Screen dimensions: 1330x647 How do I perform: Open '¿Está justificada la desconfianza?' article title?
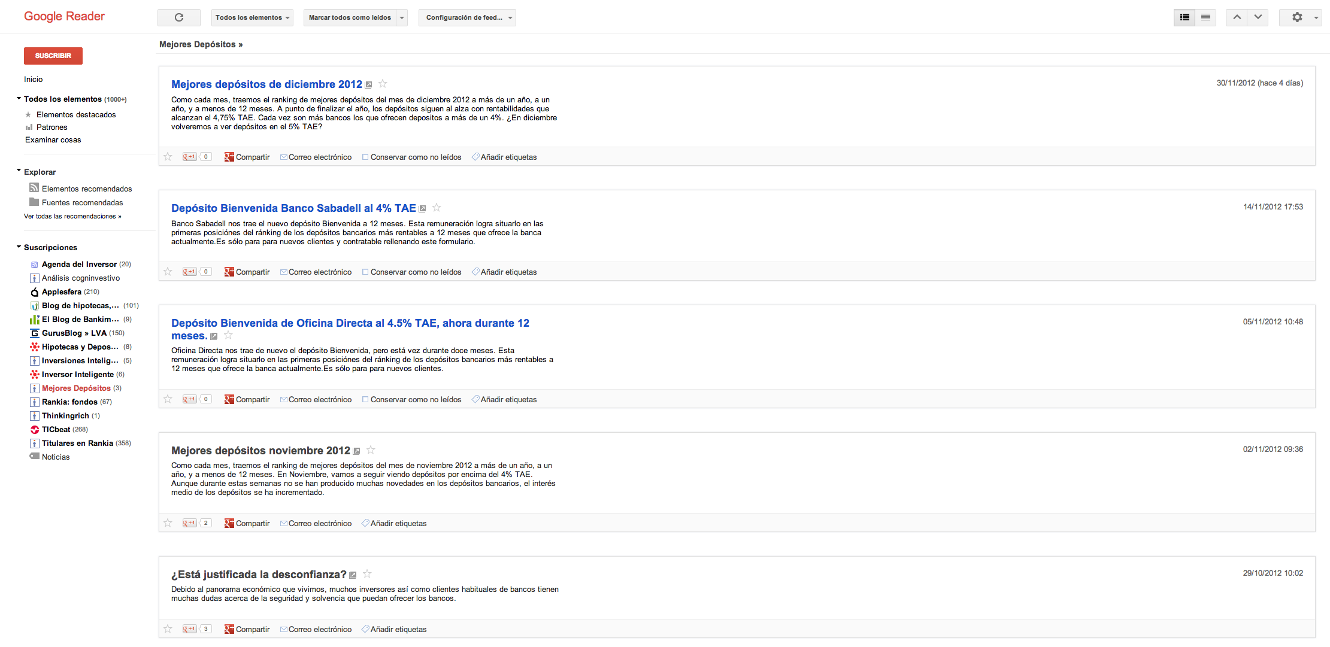point(259,575)
